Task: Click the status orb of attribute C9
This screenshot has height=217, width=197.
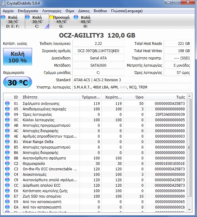Action: point(7,180)
